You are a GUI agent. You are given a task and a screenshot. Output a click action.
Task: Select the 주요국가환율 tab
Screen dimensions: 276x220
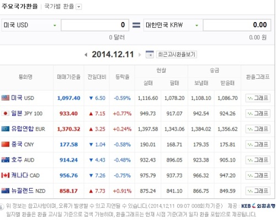click(x=19, y=7)
